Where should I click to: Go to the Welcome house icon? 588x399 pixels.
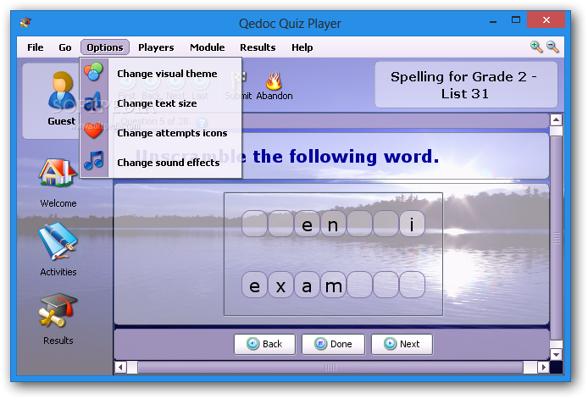tap(58, 173)
